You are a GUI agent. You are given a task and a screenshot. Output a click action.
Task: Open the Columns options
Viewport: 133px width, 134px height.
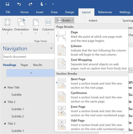pos(48,26)
